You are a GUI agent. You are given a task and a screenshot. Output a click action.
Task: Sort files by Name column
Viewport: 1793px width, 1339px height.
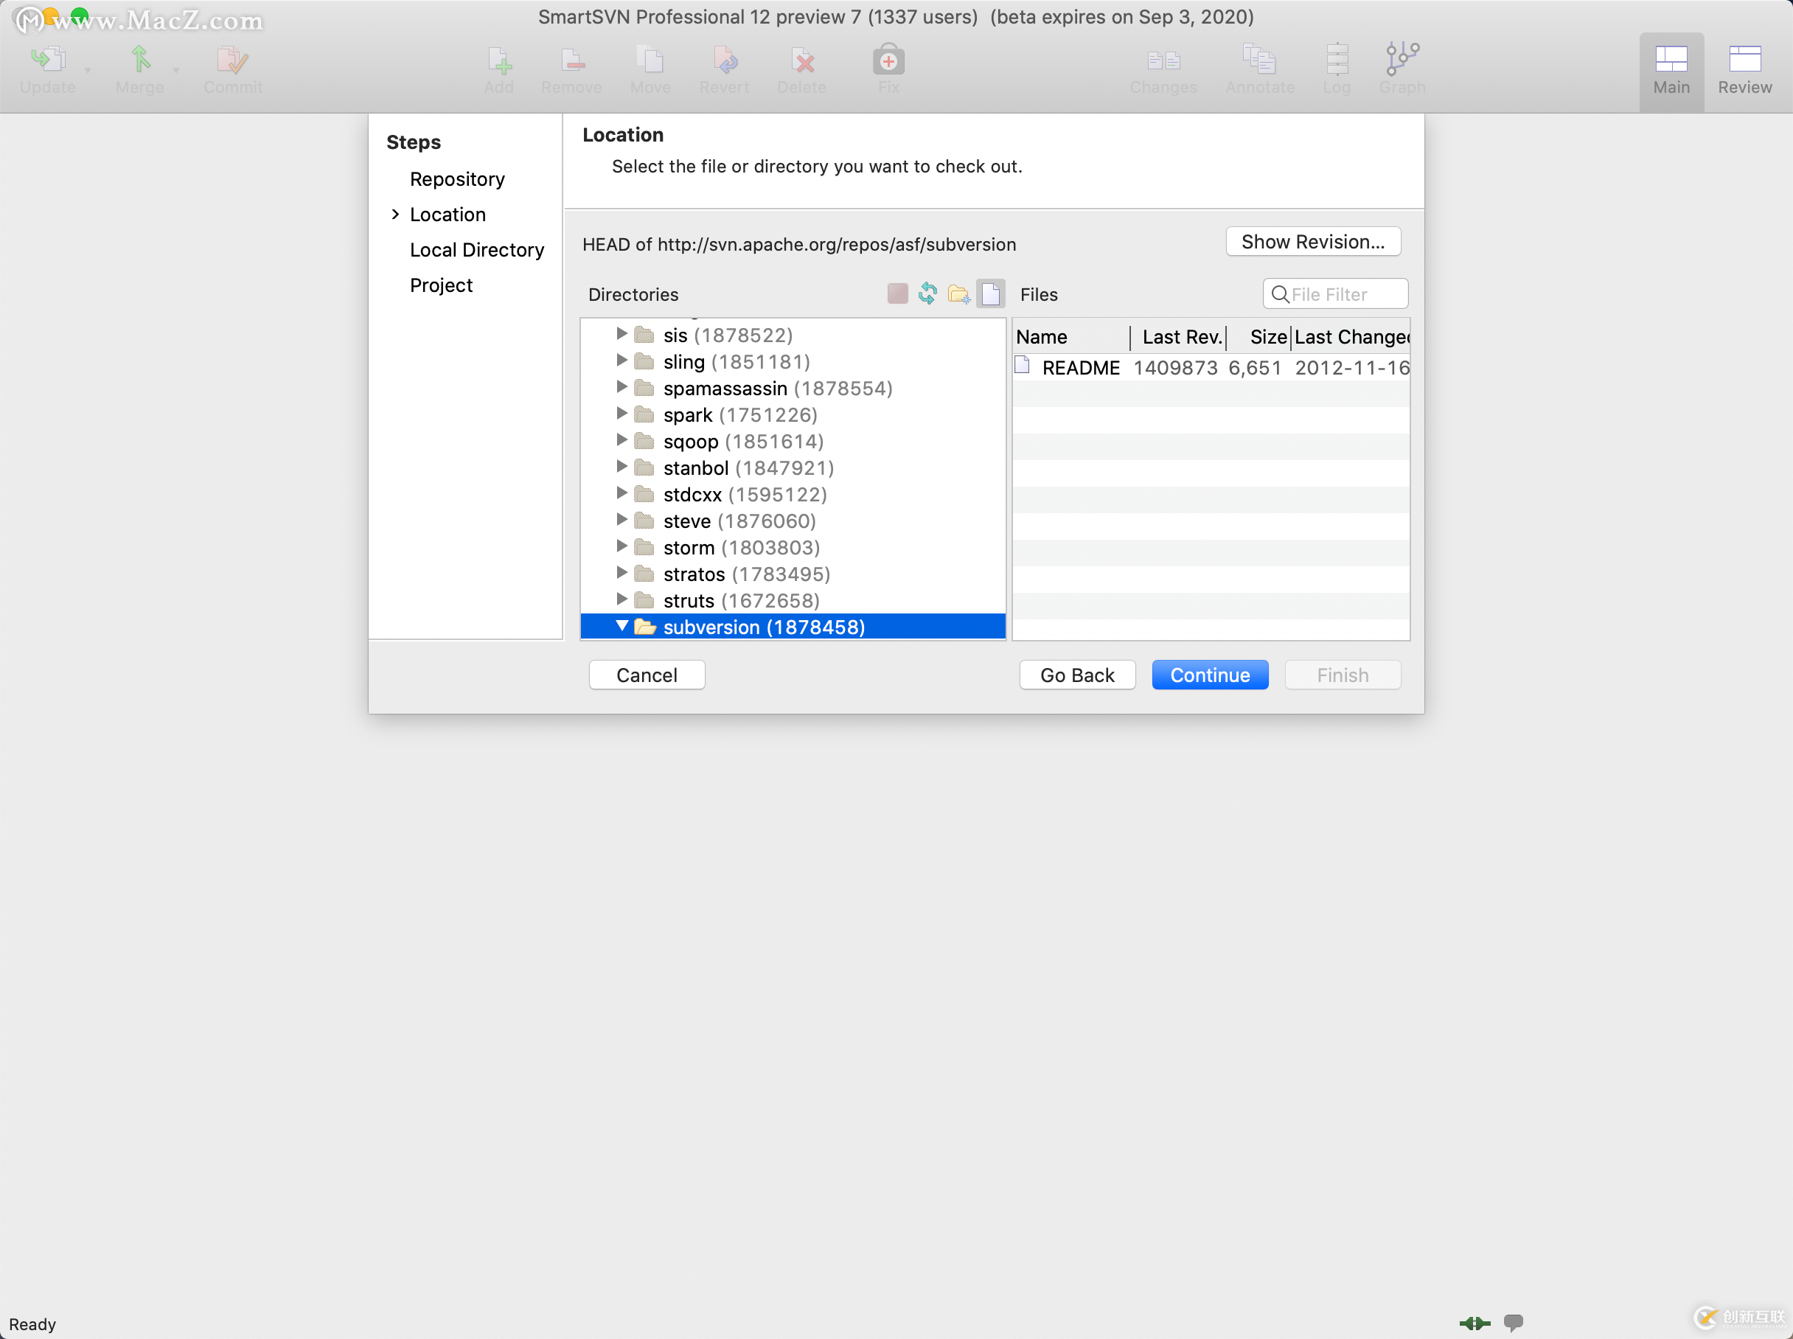tap(1070, 337)
